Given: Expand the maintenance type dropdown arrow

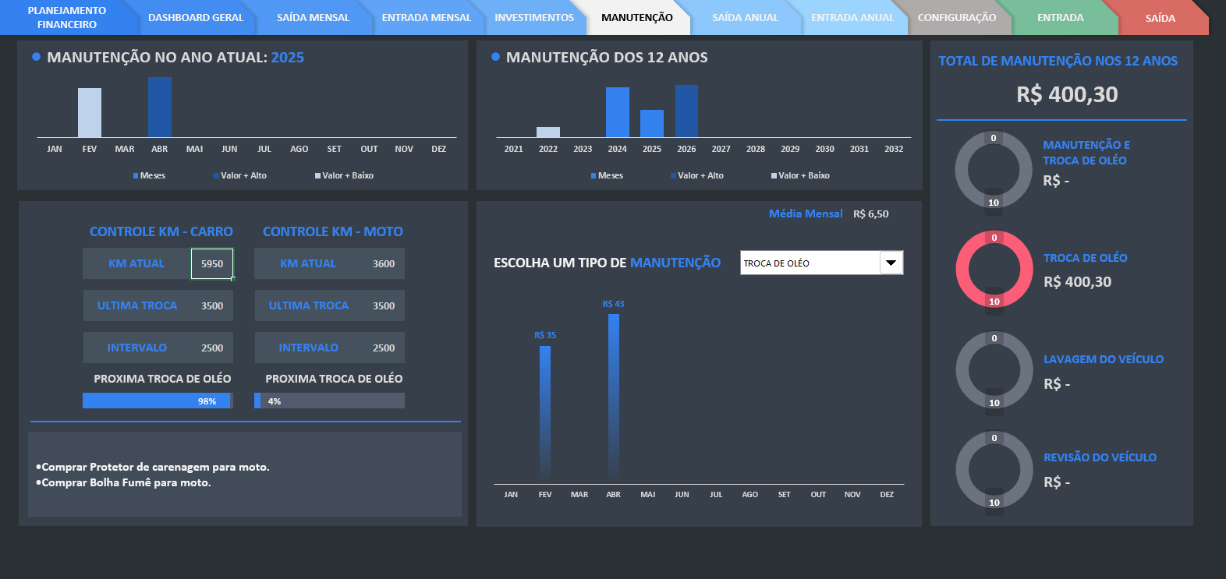Looking at the screenshot, I should (x=891, y=263).
